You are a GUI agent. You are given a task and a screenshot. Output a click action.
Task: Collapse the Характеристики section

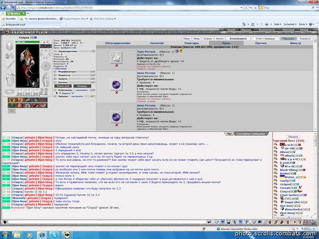(55, 51)
